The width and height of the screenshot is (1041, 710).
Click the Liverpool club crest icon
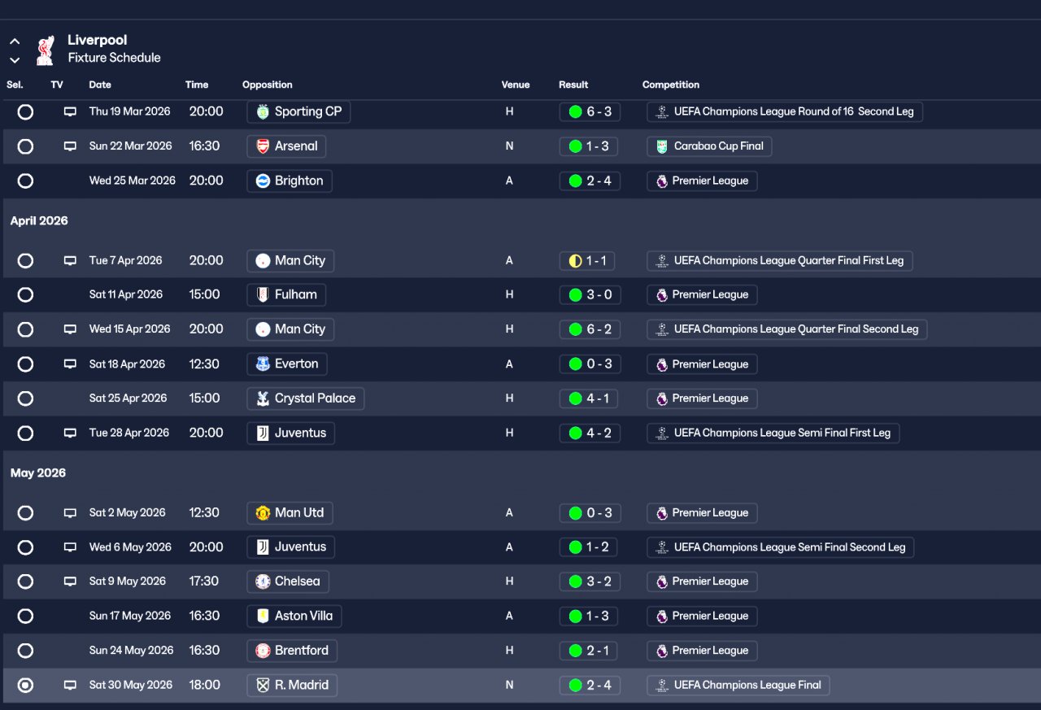46,50
